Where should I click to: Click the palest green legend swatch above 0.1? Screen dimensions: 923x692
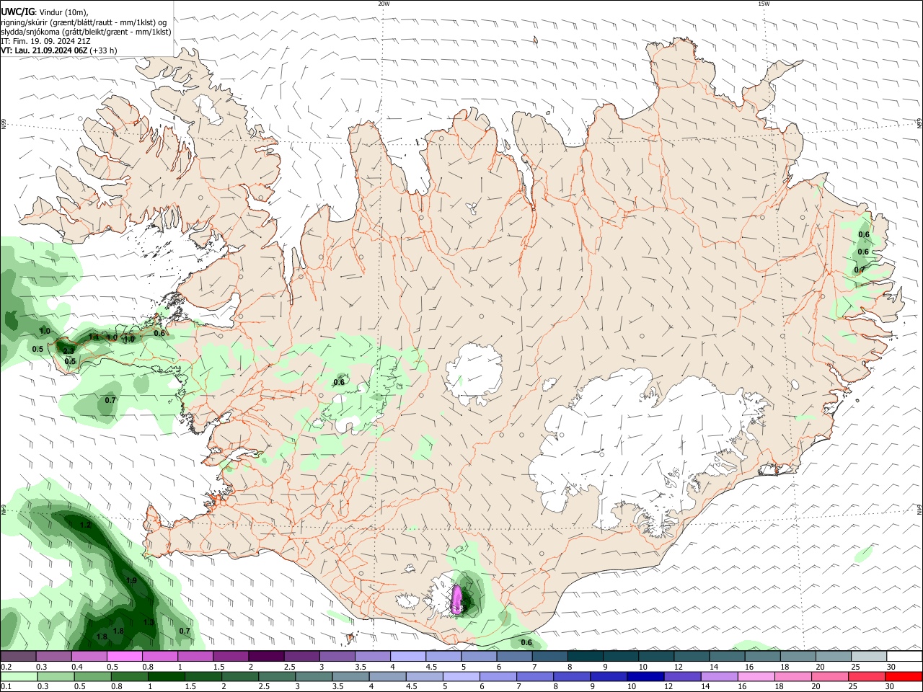point(18,676)
